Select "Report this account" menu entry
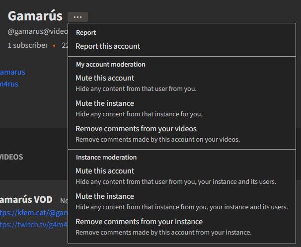Image resolution: width=301 pixels, height=247 pixels. pyautogui.click(x=108, y=46)
